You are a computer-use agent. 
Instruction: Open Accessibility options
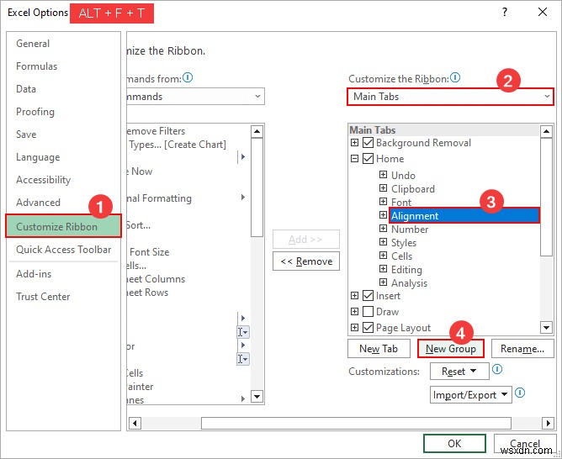(x=44, y=180)
